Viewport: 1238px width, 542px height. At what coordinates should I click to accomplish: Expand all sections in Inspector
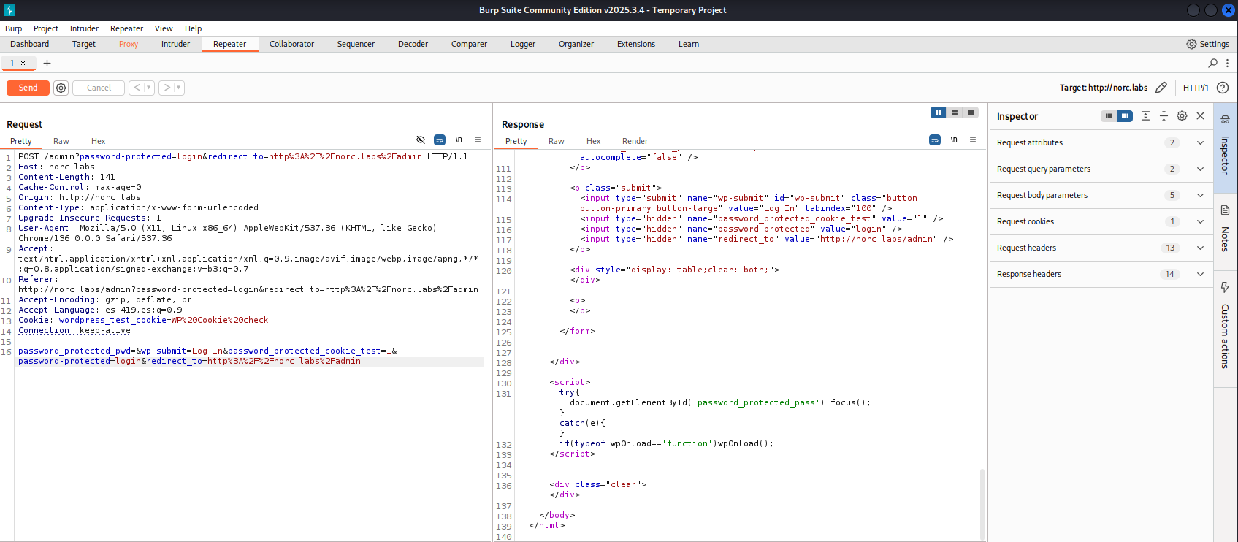tap(1145, 116)
